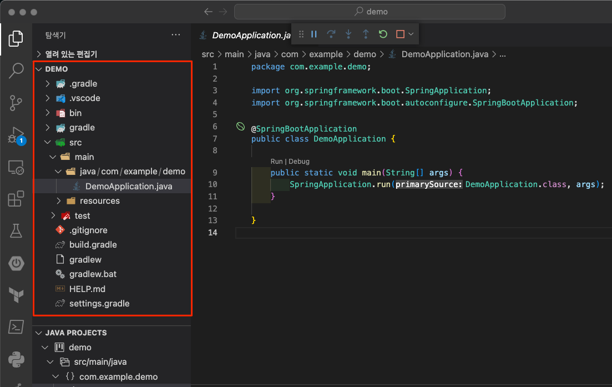Click java in the breadcrumb path
This screenshot has height=387, width=612.
click(x=262, y=54)
